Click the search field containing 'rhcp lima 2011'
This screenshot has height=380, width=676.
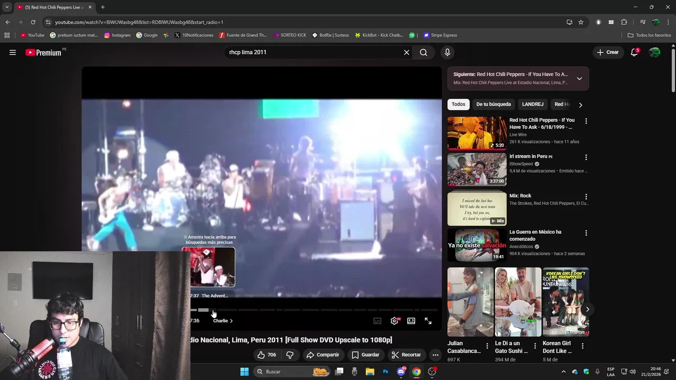click(x=314, y=52)
